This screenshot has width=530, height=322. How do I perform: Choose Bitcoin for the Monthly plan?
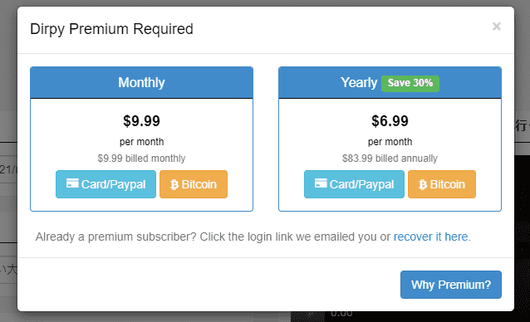(x=194, y=184)
